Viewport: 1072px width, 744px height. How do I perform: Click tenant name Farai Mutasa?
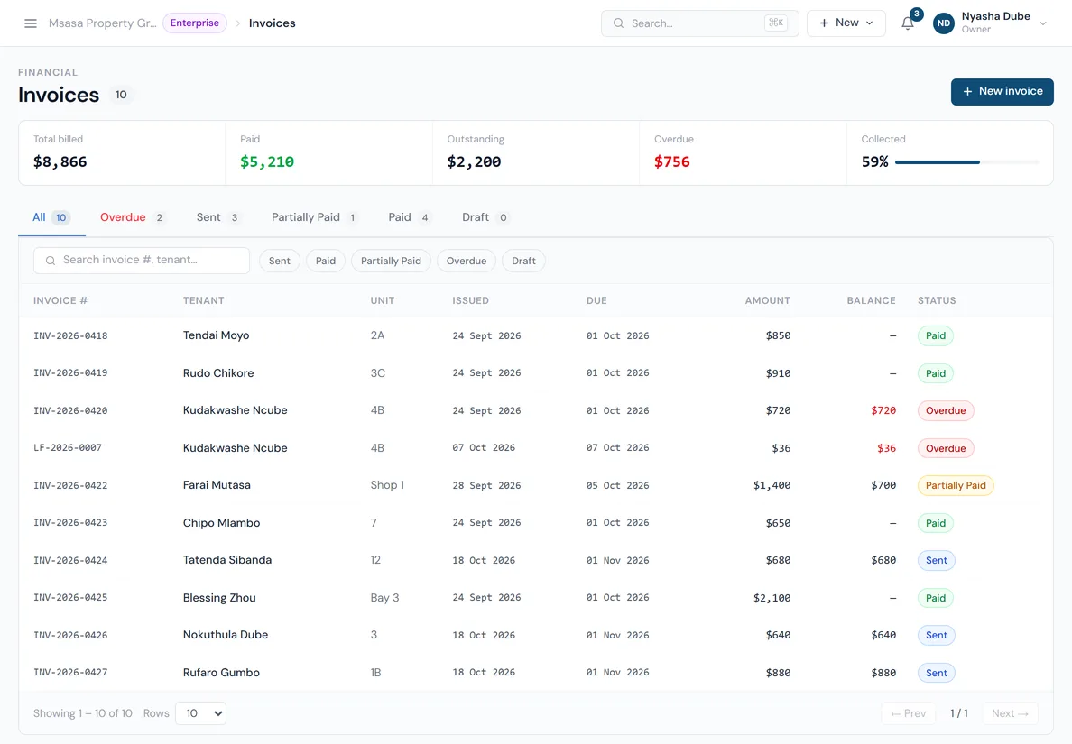pyautogui.click(x=217, y=485)
